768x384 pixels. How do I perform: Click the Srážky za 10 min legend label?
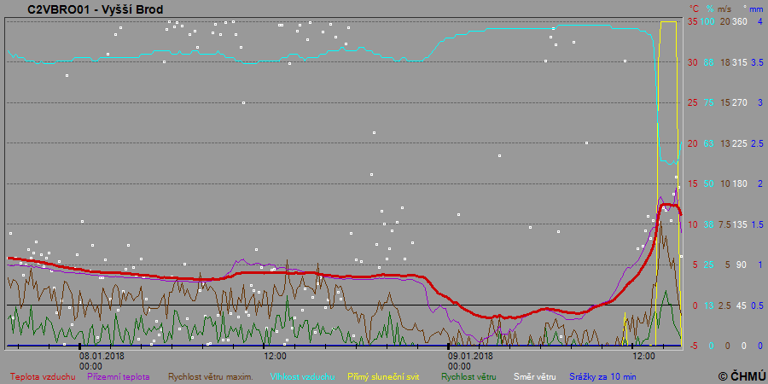tap(602, 375)
